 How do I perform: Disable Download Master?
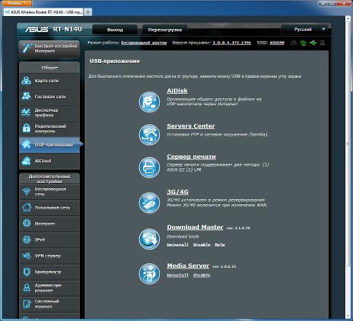point(202,245)
